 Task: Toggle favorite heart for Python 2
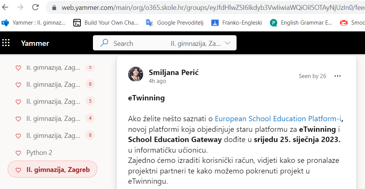(18, 153)
